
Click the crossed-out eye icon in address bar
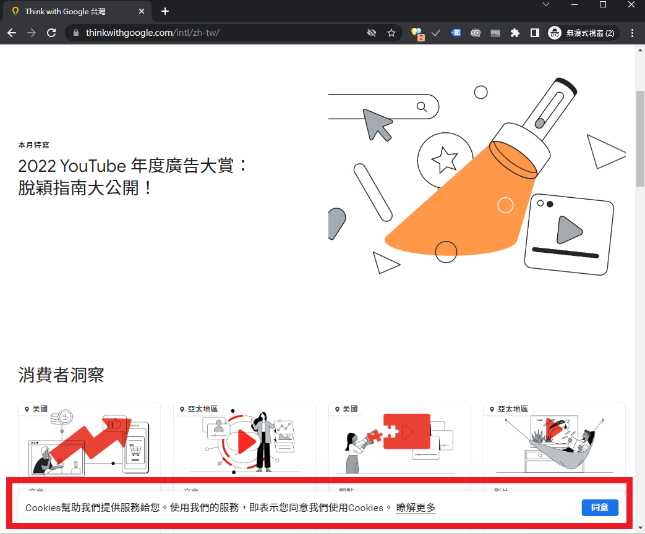pyautogui.click(x=372, y=33)
